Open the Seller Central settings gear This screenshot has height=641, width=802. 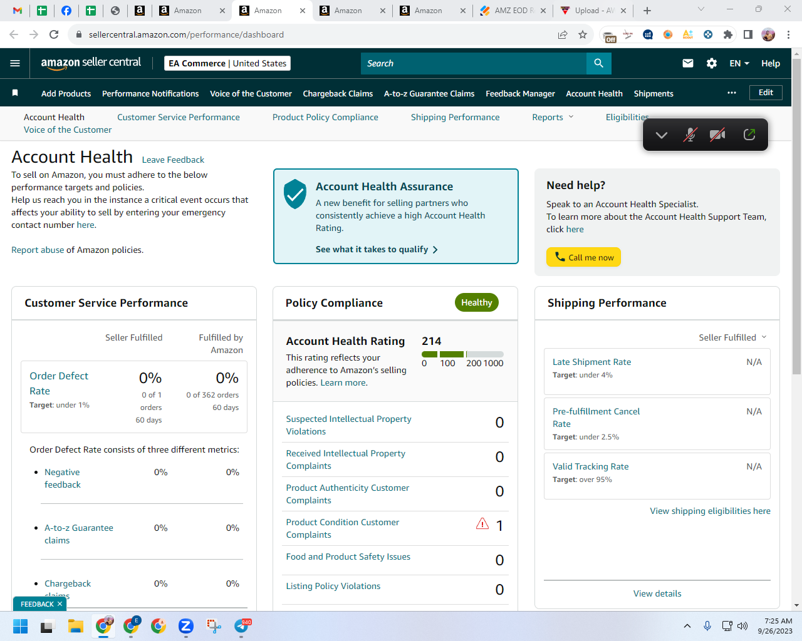[x=712, y=63]
